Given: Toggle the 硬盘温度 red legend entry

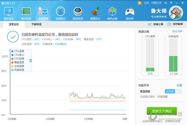Looking at the screenshot, I should click(x=18, y=62).
